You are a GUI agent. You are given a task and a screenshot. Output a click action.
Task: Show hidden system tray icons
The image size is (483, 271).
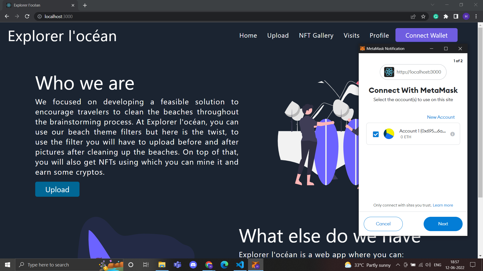(398, 265)
